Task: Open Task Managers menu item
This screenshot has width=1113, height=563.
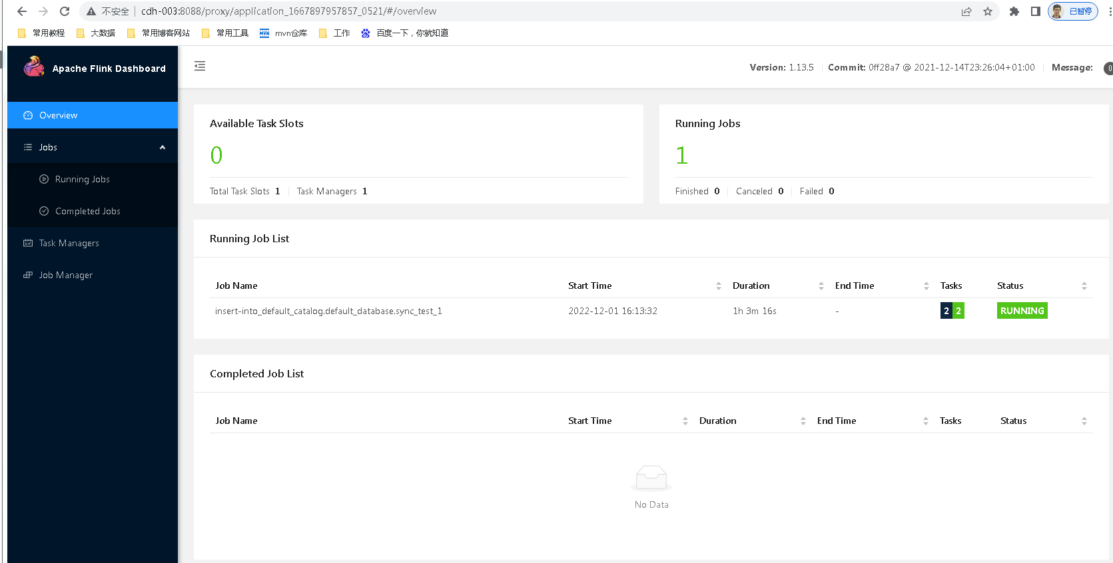Action: [x=93, y=243]
